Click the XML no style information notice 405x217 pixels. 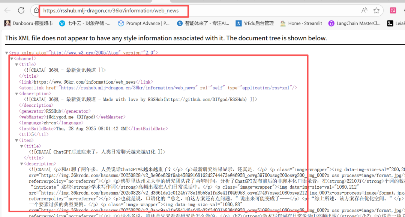[x=166, y=38]
